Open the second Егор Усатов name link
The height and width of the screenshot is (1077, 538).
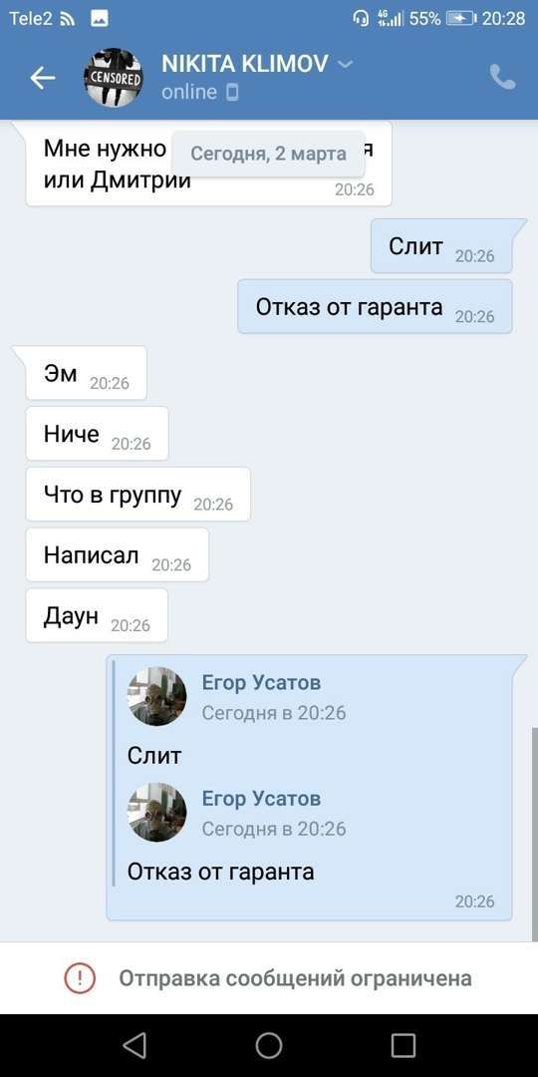[x=261, y=799]
